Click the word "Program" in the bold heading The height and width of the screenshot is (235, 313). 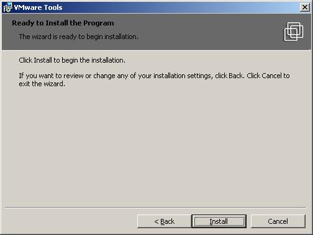[99, 23]
